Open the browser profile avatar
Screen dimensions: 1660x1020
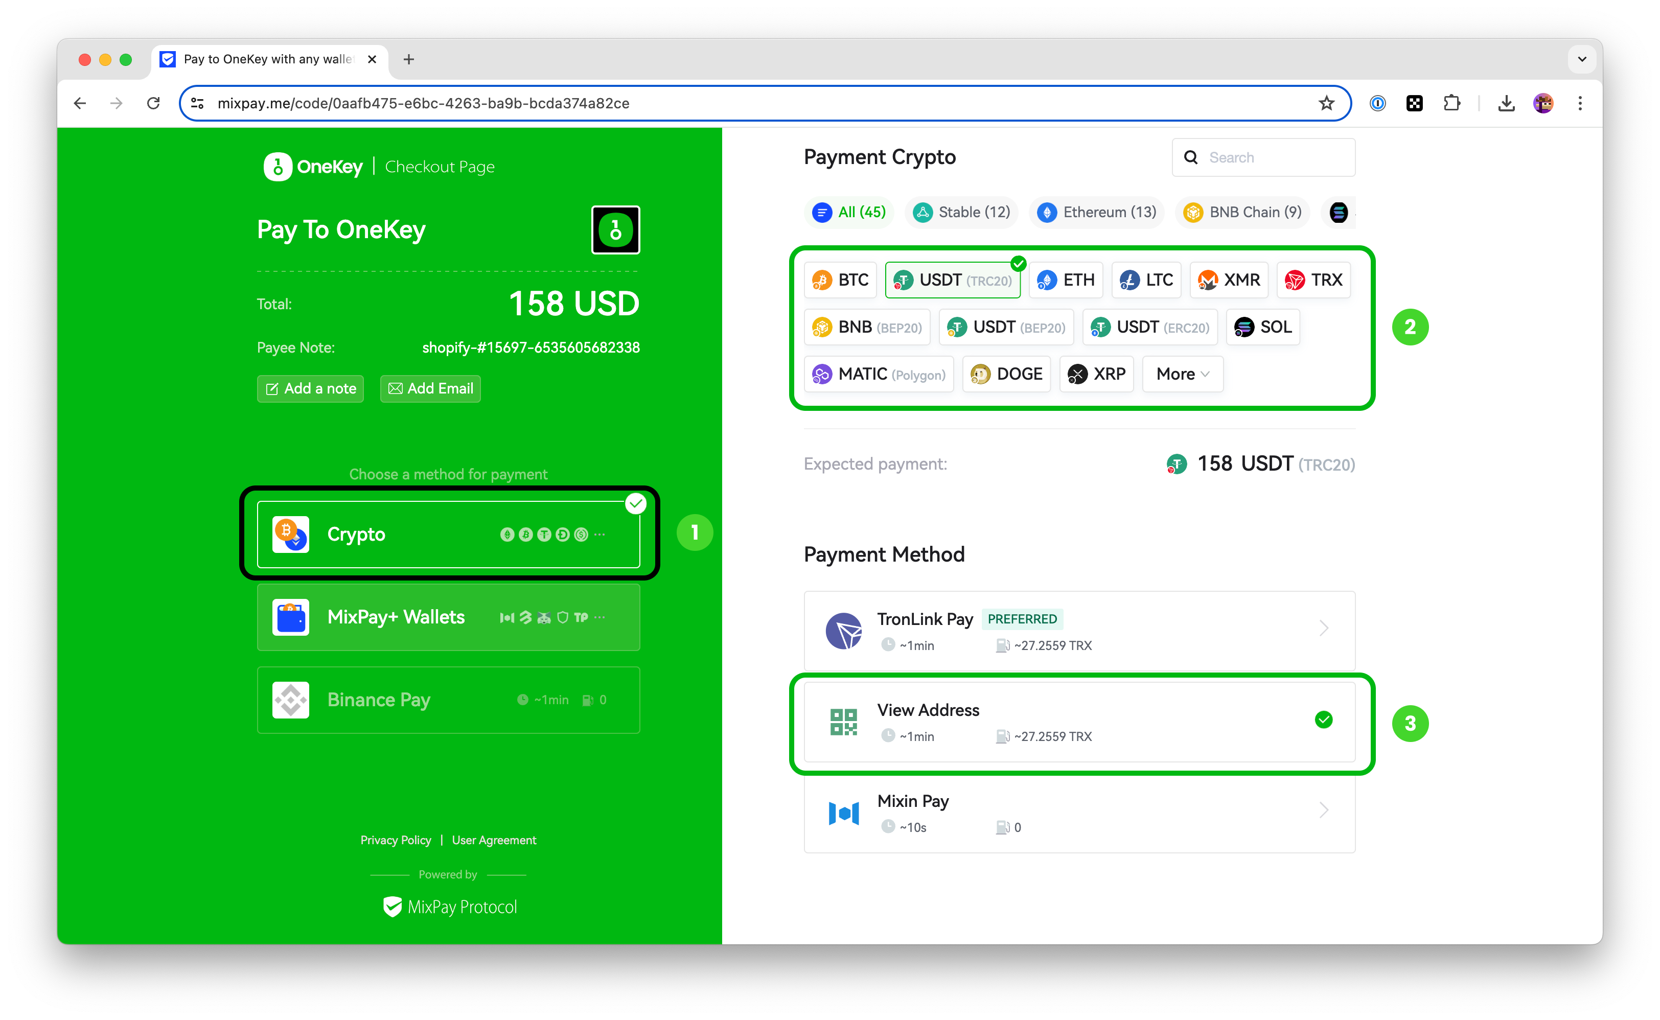[1543, 103]
